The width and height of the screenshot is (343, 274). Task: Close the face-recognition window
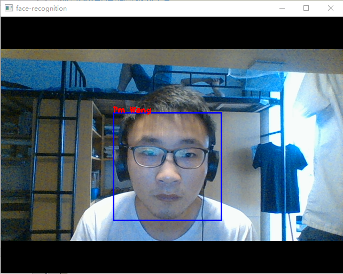[x=331, y=8]
